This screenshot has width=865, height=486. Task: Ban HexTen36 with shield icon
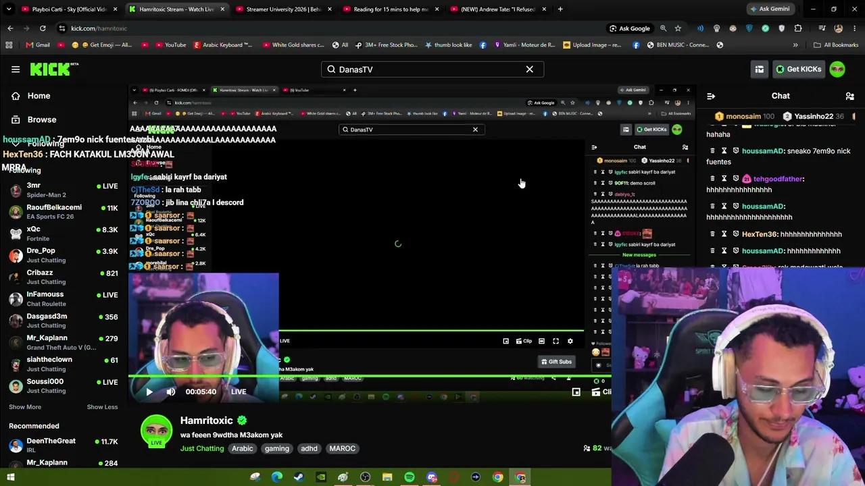point(735,234)
